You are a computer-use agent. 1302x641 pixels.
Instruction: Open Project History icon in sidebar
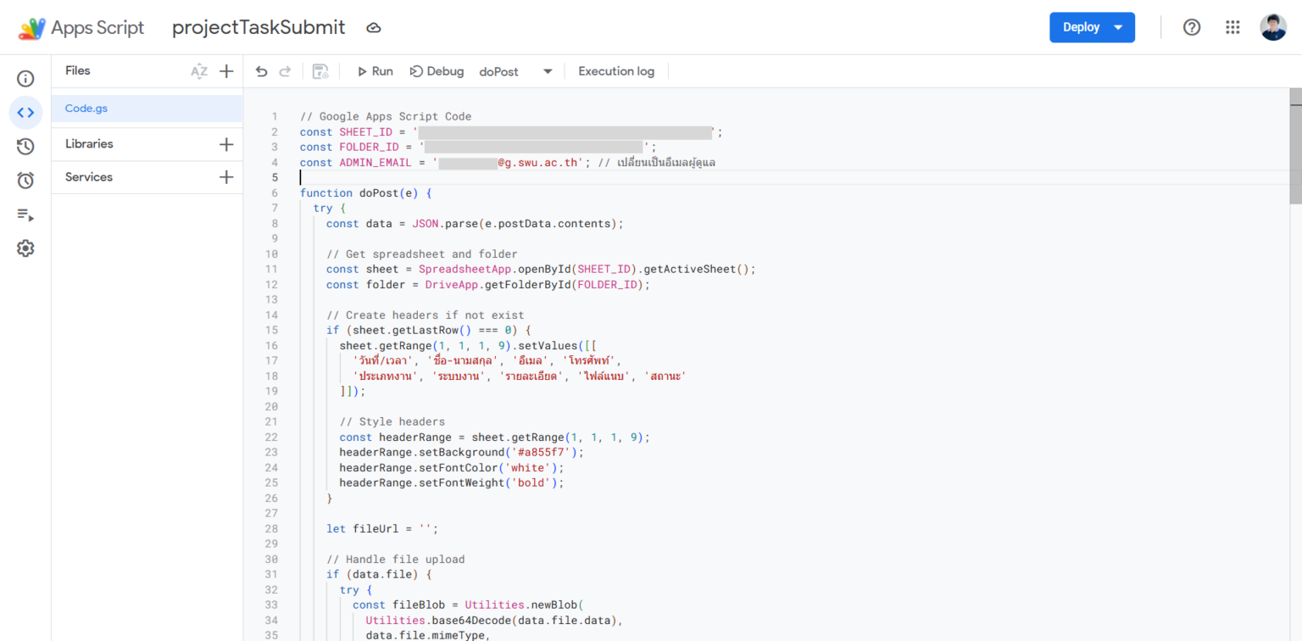(25, 147)
